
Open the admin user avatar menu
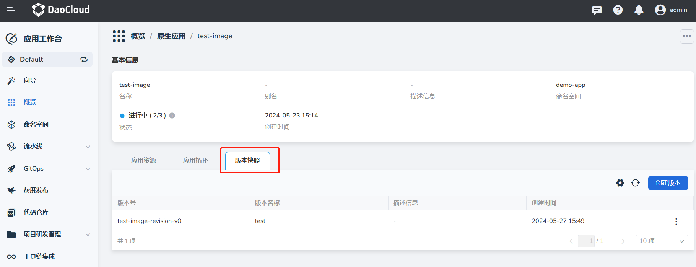tap(660, 10)
